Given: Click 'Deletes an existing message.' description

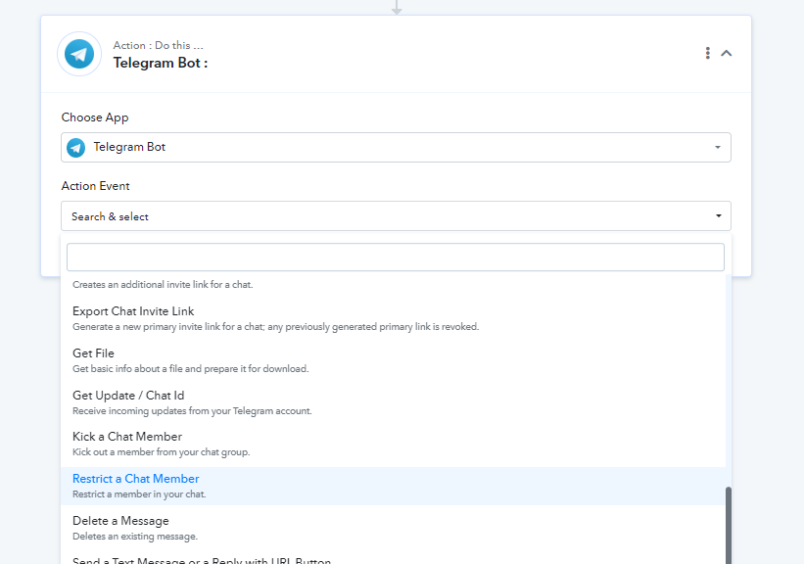Looking at the screenshot, I should 135,537.
